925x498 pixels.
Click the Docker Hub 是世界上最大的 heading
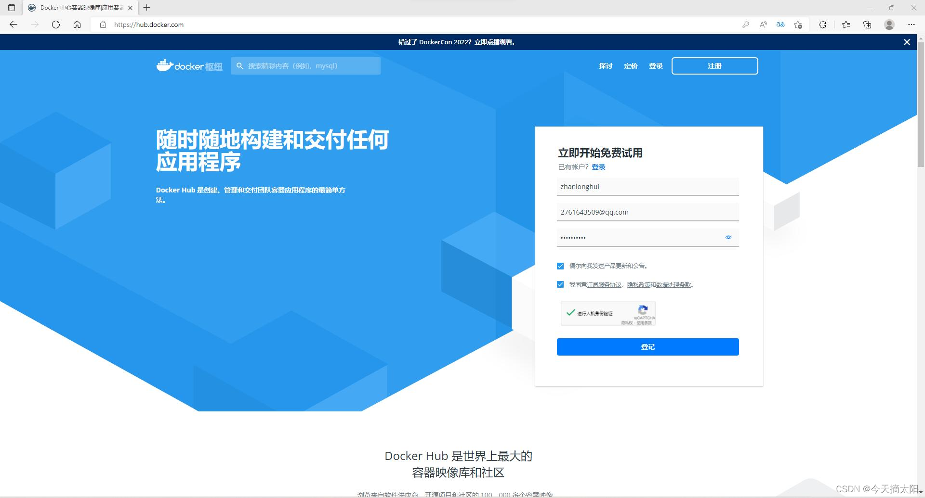(x=458, y=456)
